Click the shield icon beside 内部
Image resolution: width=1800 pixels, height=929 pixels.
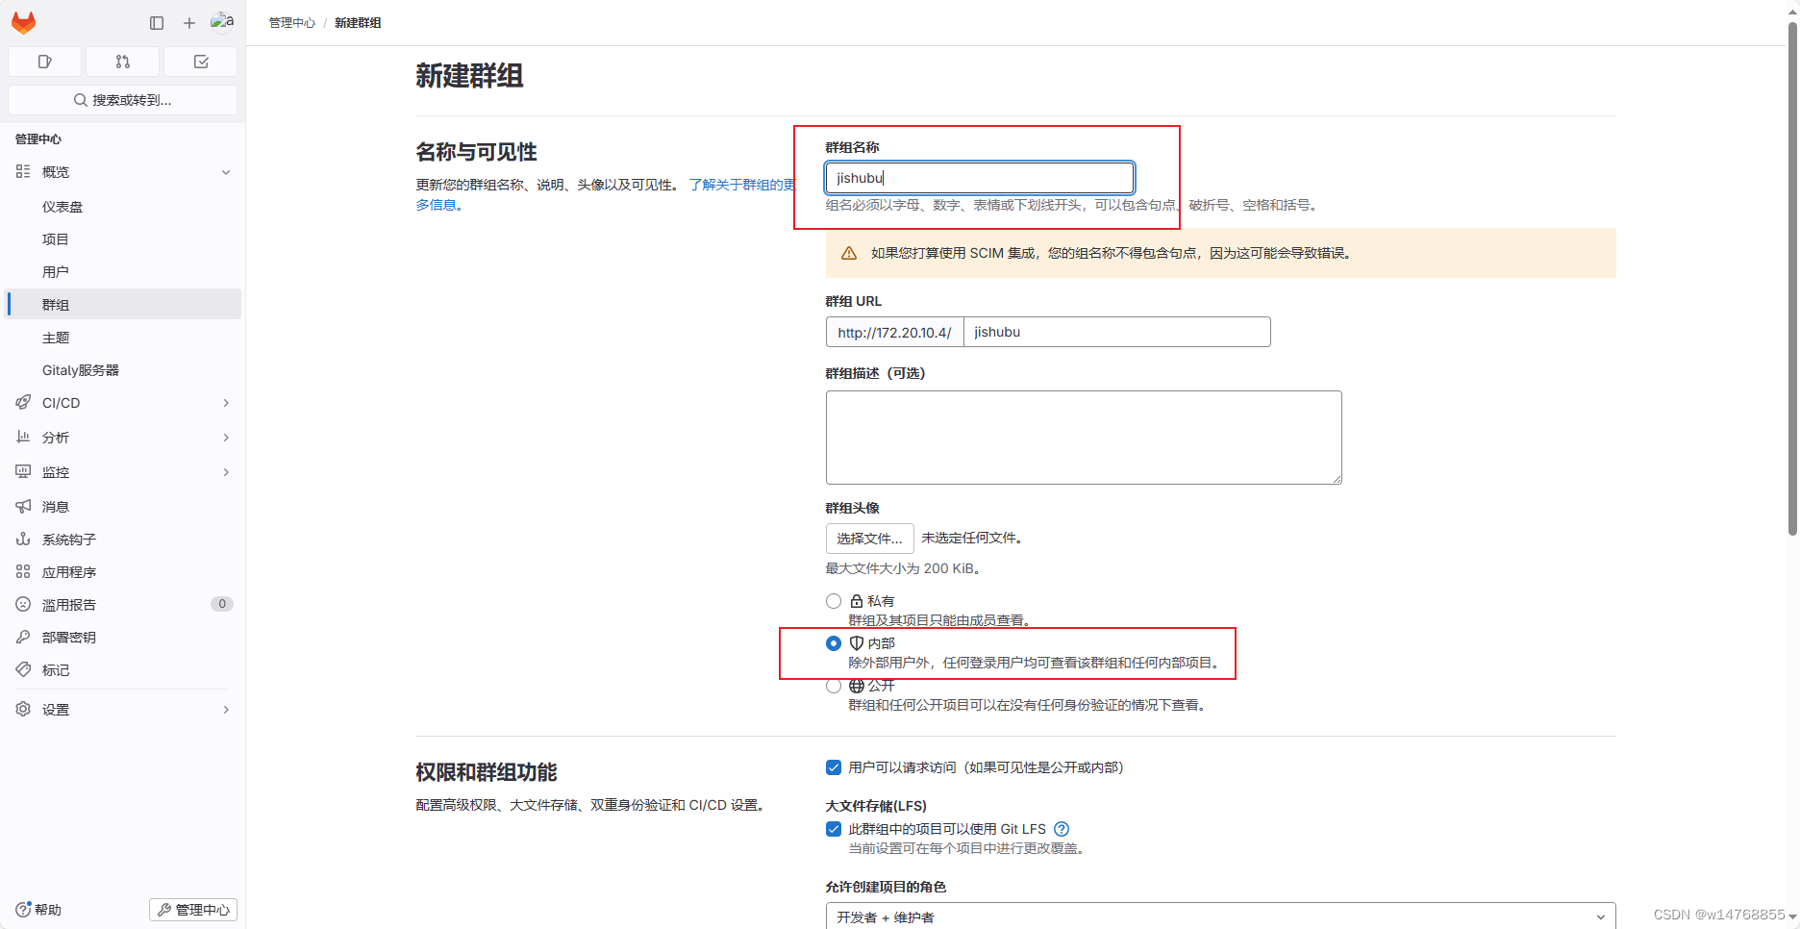pos(857,643)
